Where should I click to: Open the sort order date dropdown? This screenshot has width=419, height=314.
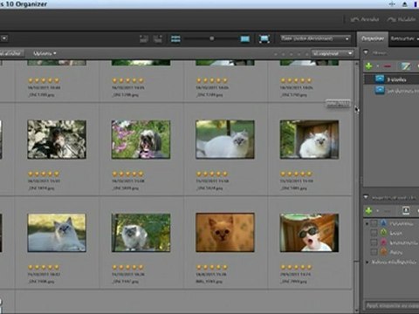(315, 38)
